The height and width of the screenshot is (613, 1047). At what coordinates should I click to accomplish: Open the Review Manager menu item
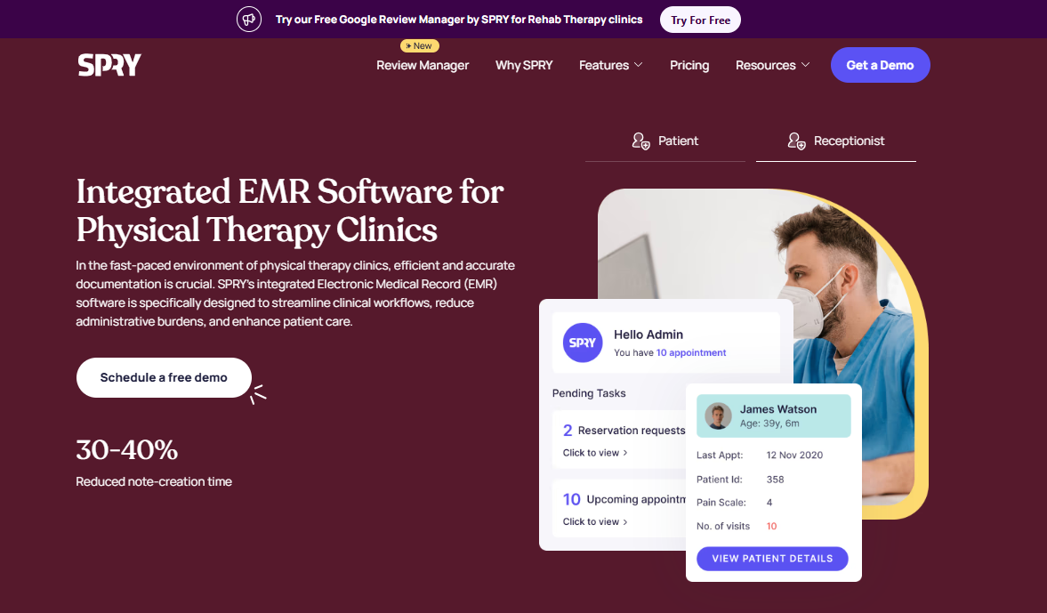[x=423, y=66]
